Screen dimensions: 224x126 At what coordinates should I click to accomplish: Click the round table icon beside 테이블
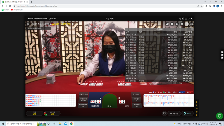pos(164,113)
